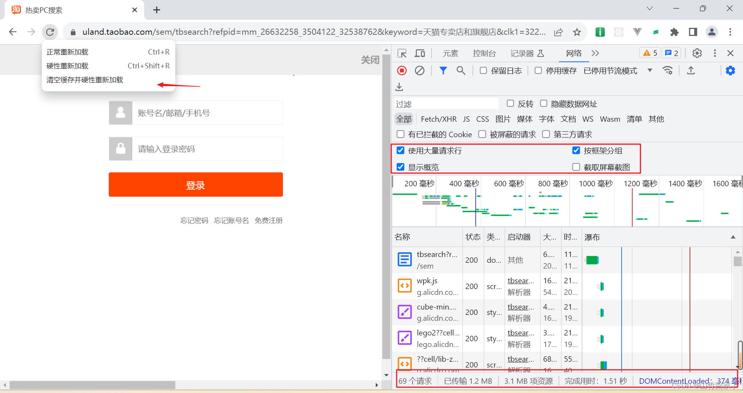Check the 反转 filter option
This screenshot has height=393, width=743.
[x=510, y=103]
